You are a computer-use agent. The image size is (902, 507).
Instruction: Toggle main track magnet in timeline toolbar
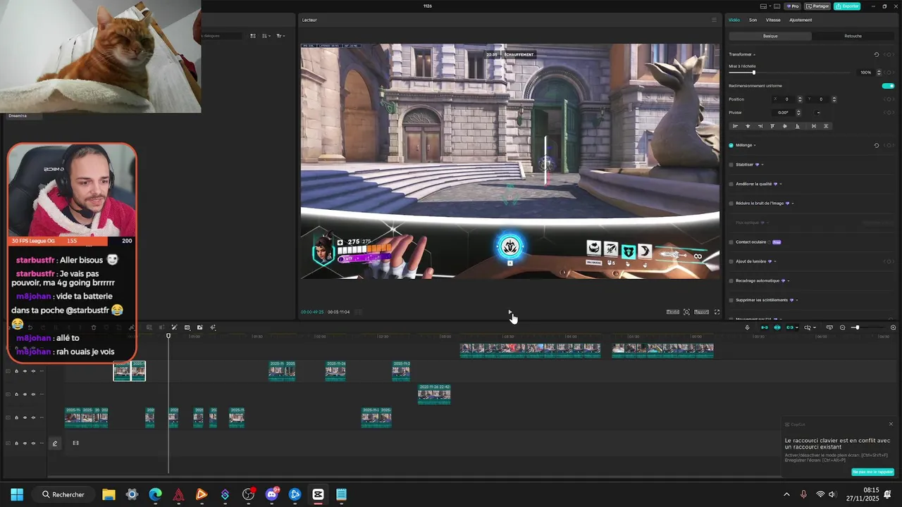[765, 327]
